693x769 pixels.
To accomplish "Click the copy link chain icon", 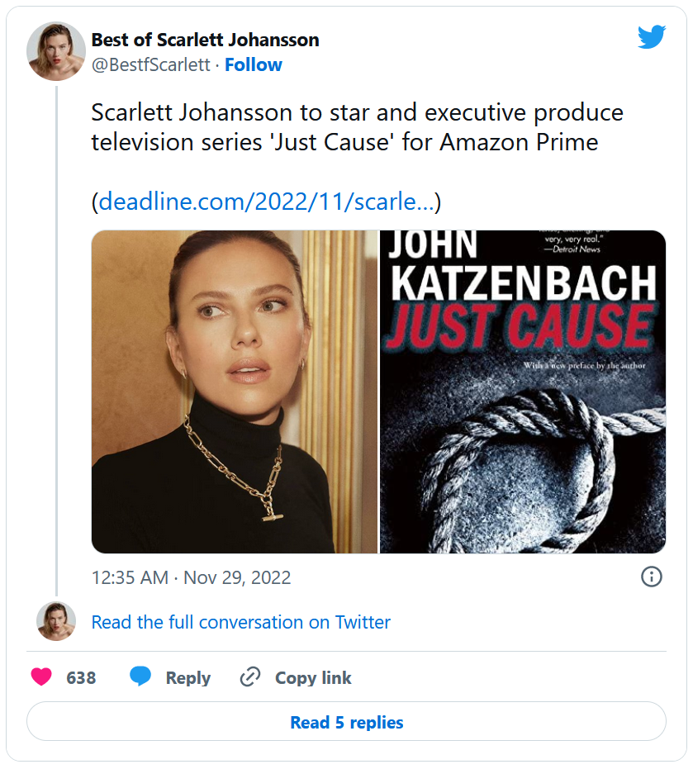I will pos(250,678).
